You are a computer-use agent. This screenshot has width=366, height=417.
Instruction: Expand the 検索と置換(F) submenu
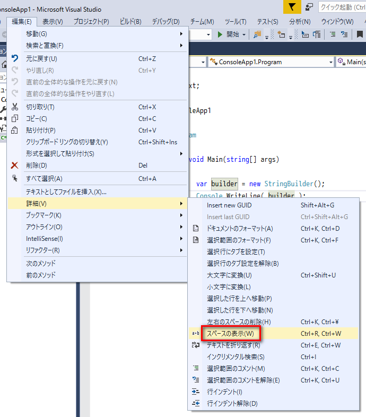pos(98,46)
